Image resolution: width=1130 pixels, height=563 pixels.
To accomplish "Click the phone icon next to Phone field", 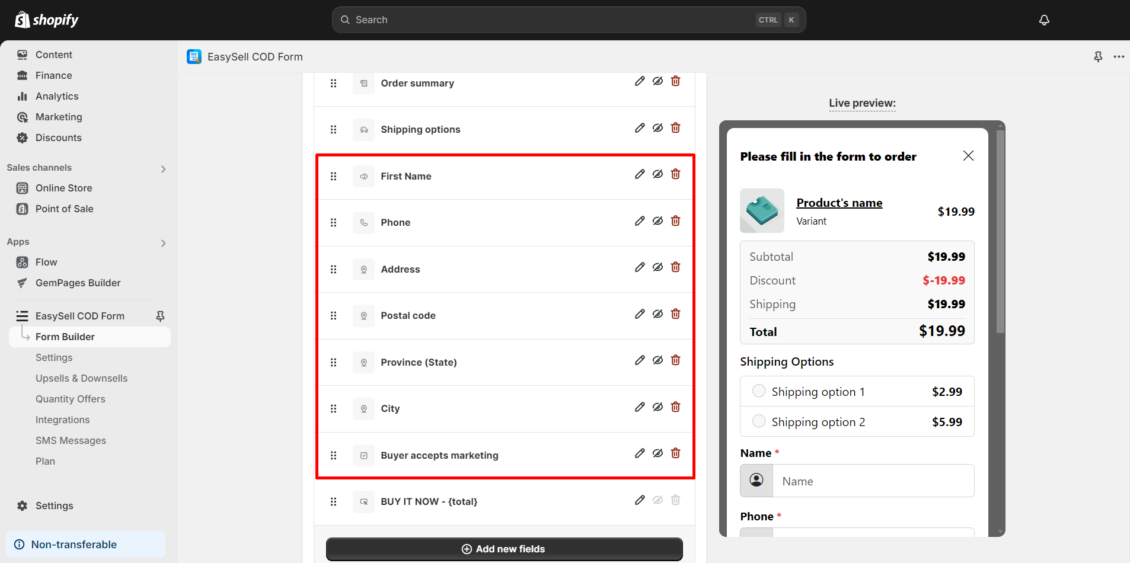I will click(x=363, y=222).
